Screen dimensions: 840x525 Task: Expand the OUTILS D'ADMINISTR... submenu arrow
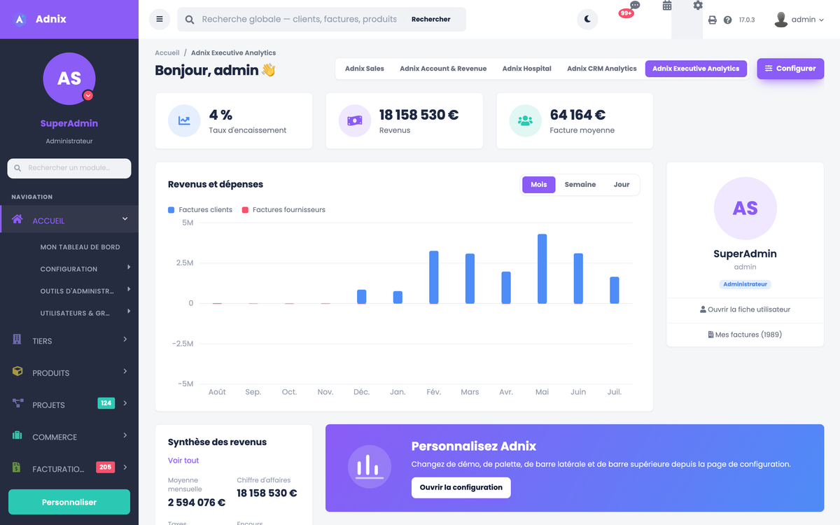click(x=129, y=289)
